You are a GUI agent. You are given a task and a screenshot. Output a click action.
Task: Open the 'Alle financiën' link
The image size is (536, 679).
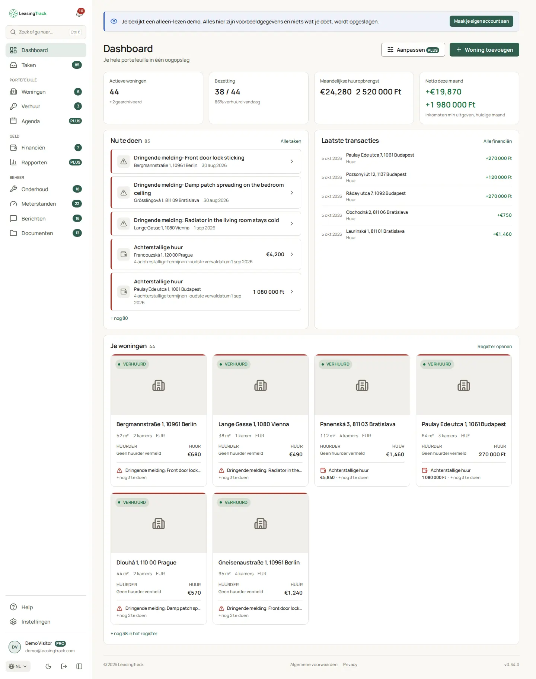tap(497, 141)
